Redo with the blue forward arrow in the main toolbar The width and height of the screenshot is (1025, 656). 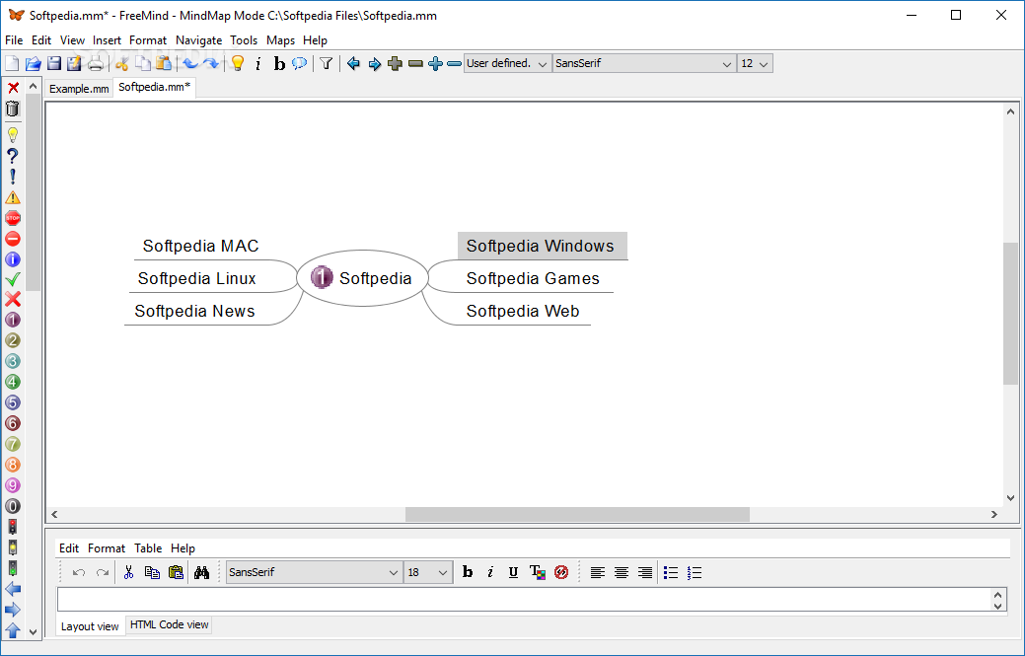click(211, 63)
